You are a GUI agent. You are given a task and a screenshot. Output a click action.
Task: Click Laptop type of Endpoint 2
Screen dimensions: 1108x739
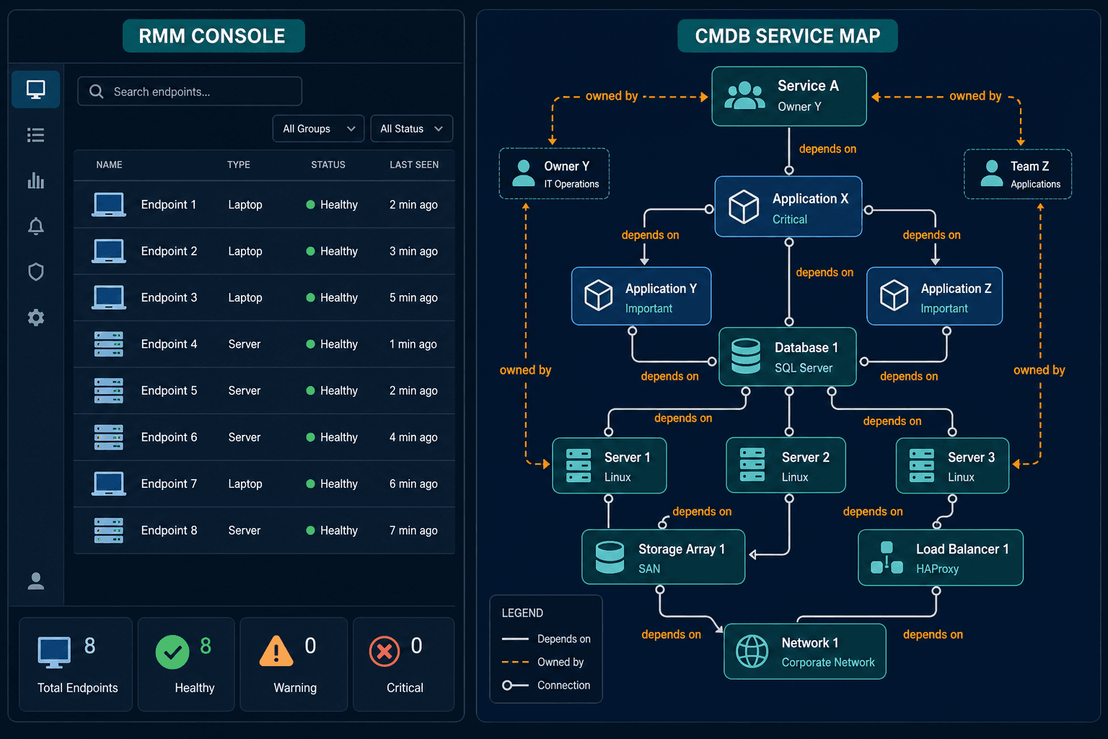click(245, 251)
